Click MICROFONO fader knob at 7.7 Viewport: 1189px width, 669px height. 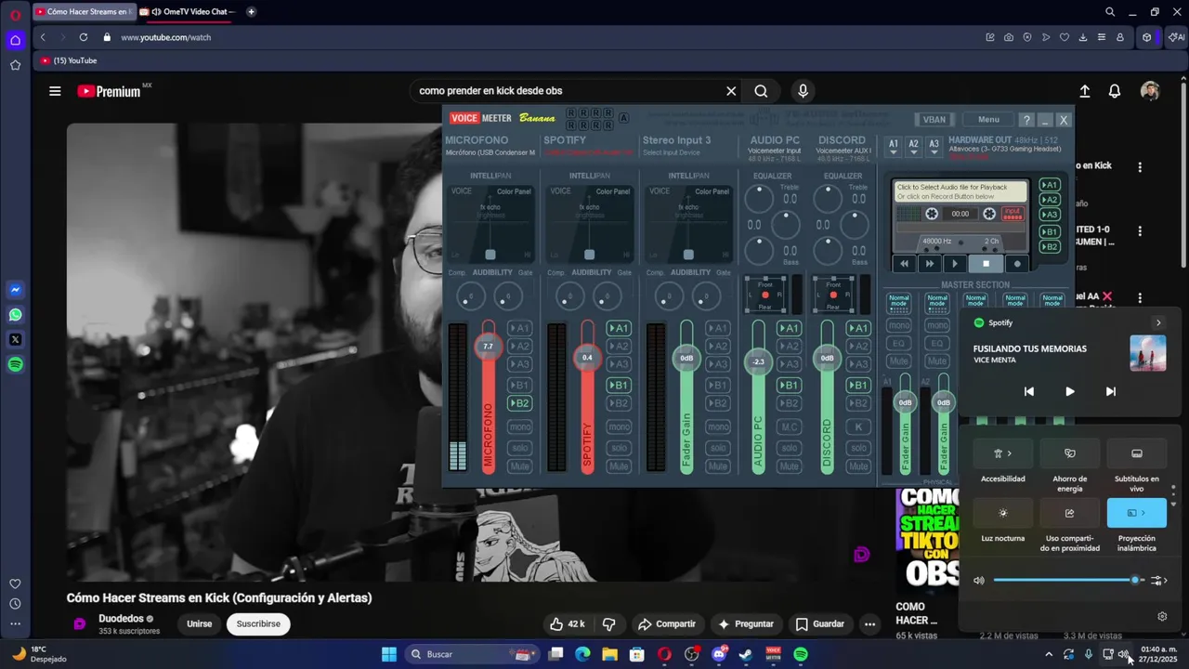click(488, 347)
